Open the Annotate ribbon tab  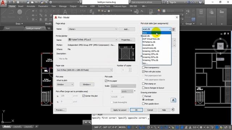(x=31, y=6)
